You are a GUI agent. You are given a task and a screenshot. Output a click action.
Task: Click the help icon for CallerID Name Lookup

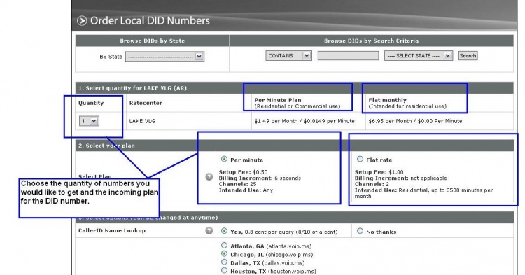click(209, 230)
